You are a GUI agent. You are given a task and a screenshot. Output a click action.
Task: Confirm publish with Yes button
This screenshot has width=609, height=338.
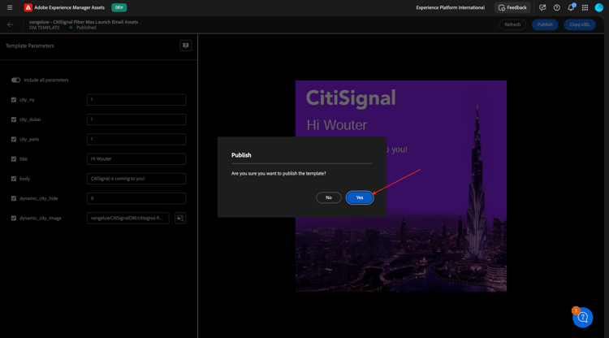[x=360, y=197]
